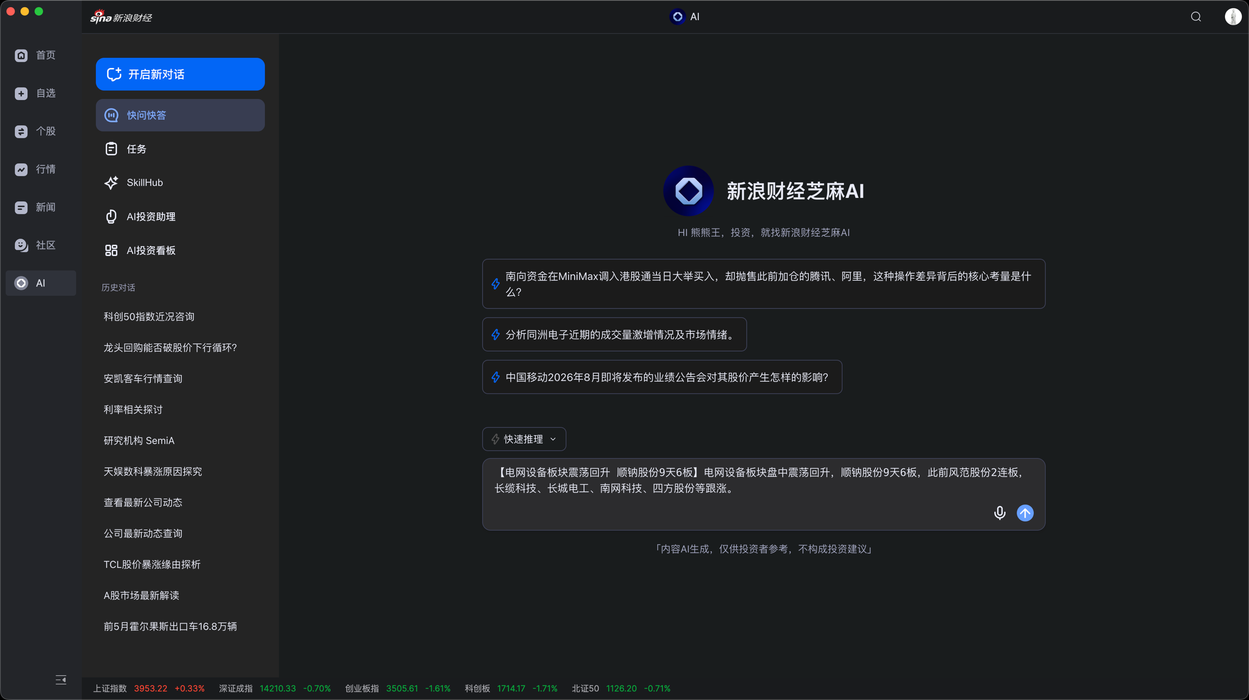Click 北证50 ticker in status bar
Viewport: 1249px width, 700px height.
(x=621, y=688)
